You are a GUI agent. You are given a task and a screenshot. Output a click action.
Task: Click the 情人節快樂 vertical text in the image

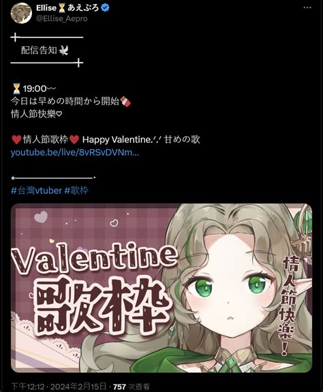[289, 306]
